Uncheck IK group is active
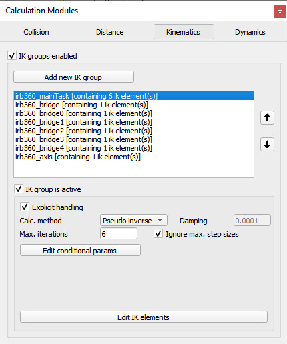 [x=19, y=189]
